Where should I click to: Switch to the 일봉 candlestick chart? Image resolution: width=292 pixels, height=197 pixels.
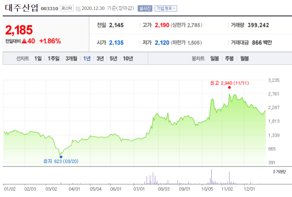click(x=215, y=59)
